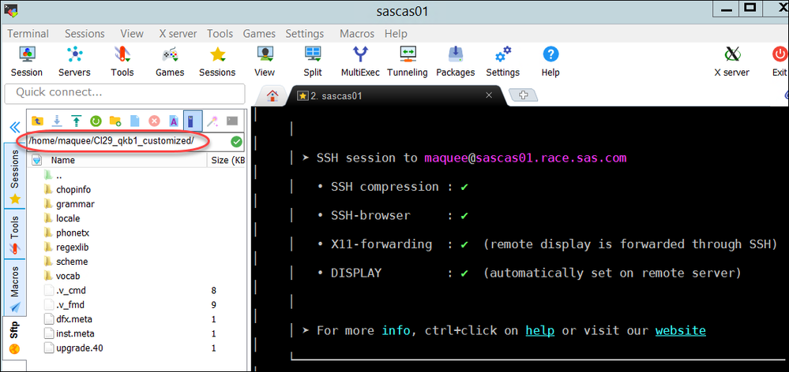
Task: Click the Split toolbar icon
Action: click(313, 61)
